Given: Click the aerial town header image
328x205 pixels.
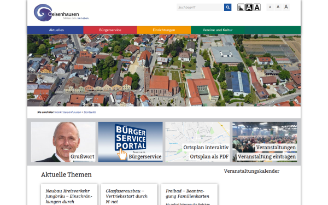Looking at the screenshot, I should [164, 71].
